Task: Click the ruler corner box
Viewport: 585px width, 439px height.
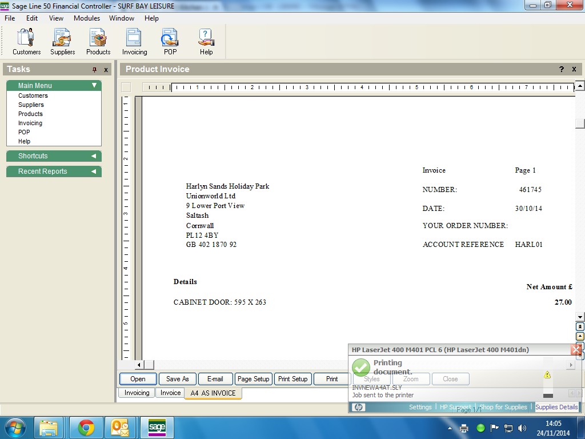Action: pos(126,87)
